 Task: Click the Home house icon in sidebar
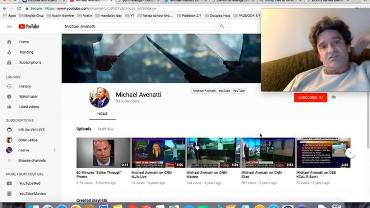(9, 42)
